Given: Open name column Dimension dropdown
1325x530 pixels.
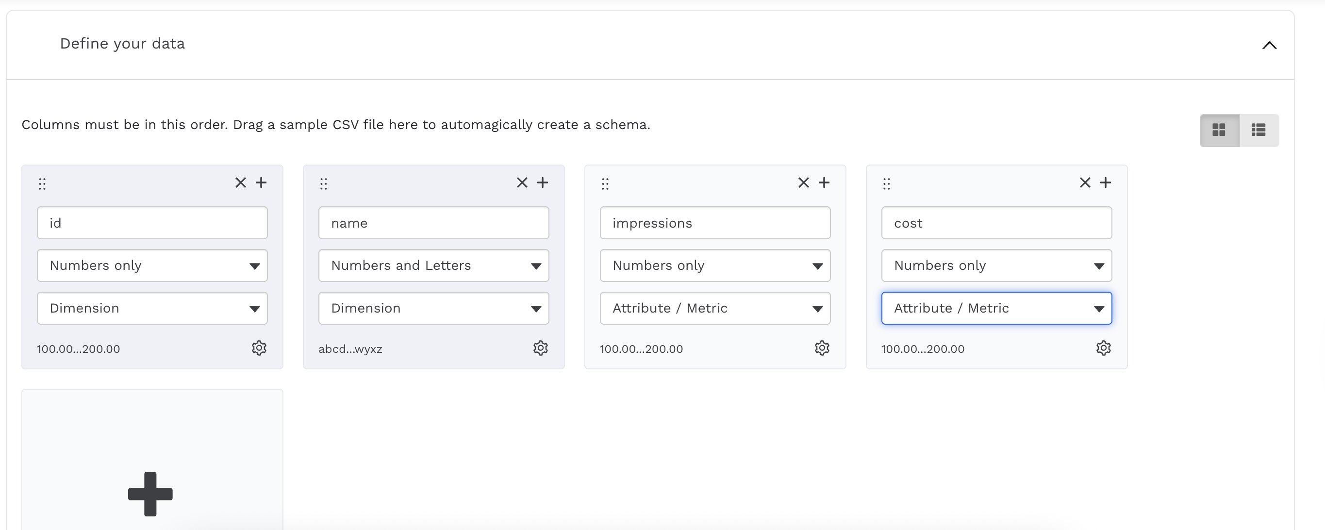Looking at the screenshot, I should click(x=433, y=308).
